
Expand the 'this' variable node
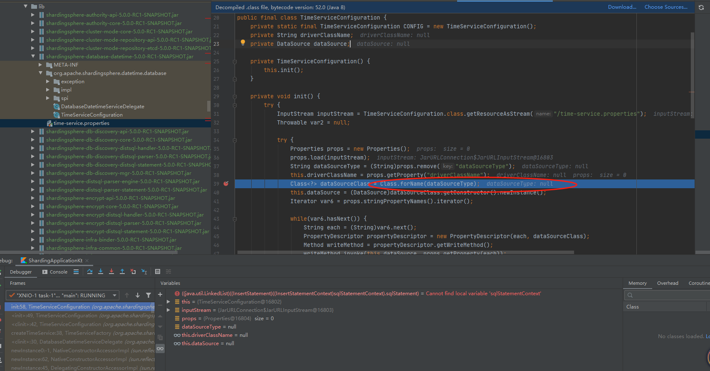click(x=168, y=302)
